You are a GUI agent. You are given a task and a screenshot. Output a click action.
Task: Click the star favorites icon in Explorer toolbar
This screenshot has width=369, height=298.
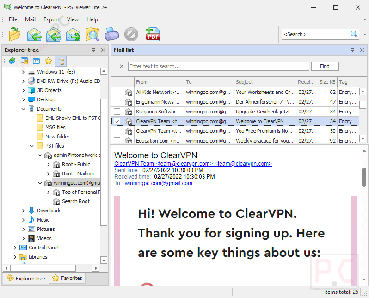pos(48,61)
